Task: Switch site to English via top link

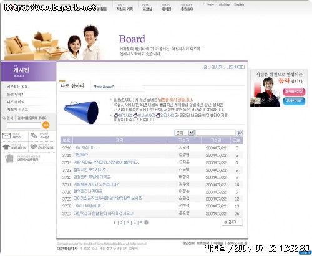Action: [x=239, y=4]
